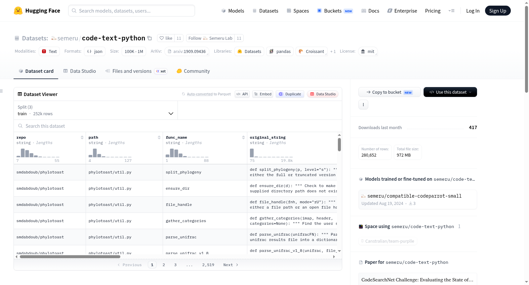Click Next page button
Screen dimensions: 529x285
click(231, 265)
